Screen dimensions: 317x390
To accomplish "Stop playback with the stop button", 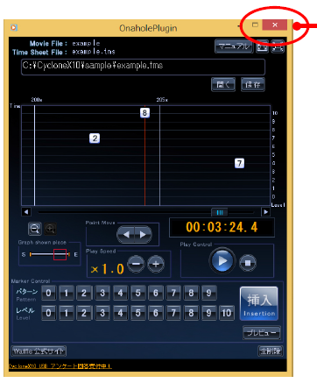I will click(248, 263).
